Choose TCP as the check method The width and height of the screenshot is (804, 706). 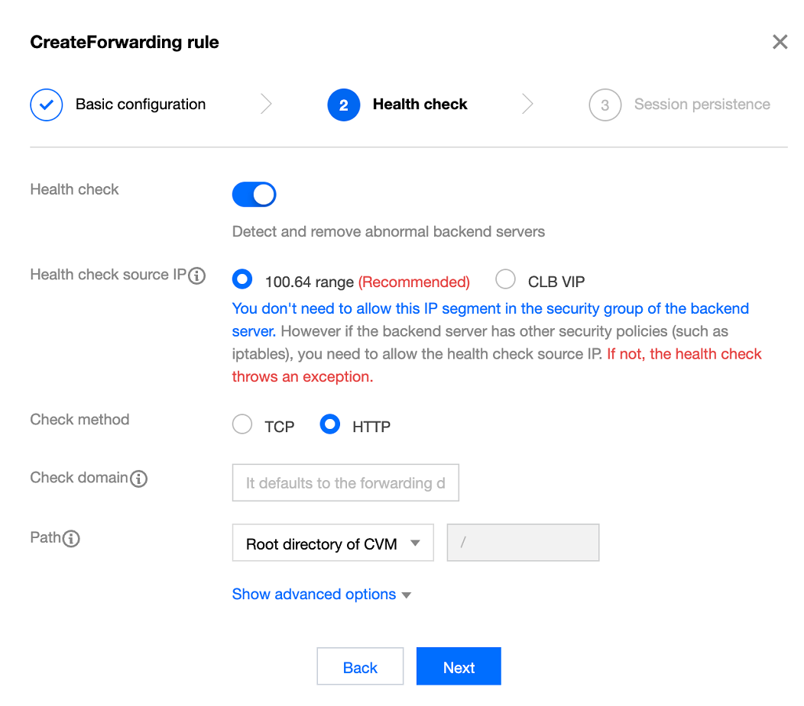242,424
